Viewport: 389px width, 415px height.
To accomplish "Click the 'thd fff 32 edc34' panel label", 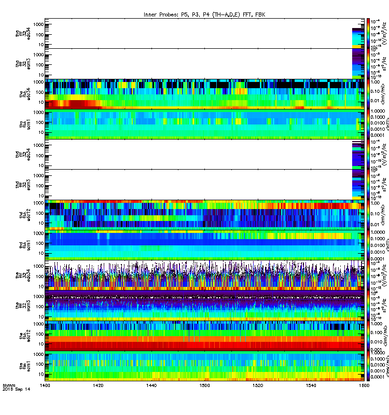I will pyautogui.click(x=23, y=154).
